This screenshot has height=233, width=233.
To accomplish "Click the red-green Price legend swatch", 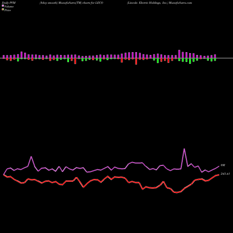I will (3, 9).
